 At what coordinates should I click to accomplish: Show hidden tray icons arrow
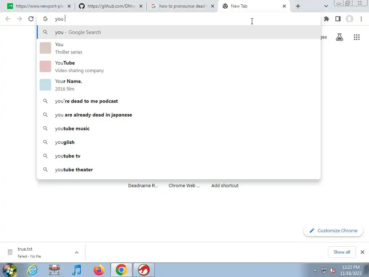(315, 270)
